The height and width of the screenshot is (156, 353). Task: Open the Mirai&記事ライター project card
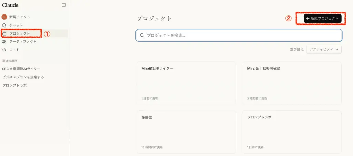tap(186, 83)
